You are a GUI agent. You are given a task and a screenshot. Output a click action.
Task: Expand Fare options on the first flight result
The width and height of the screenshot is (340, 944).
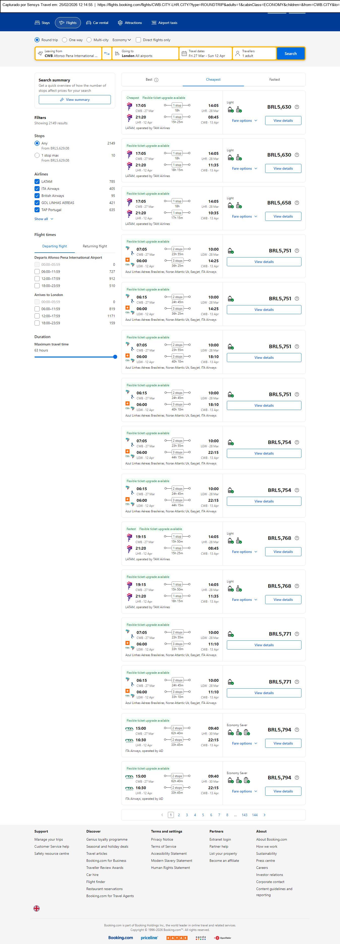click(x=244, y=121)
